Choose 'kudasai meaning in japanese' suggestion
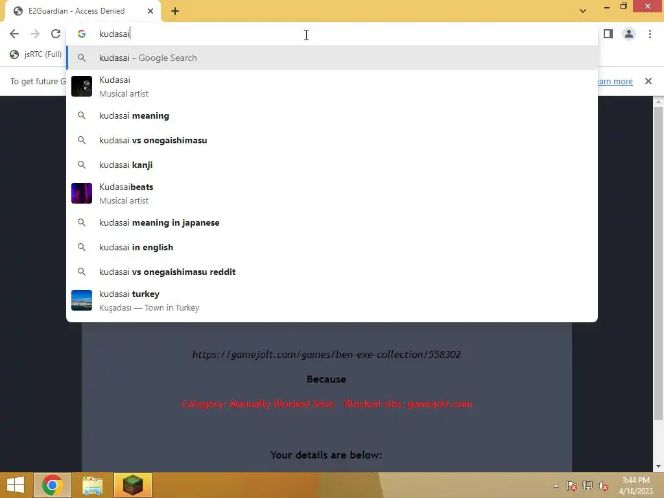 click(332, 223)
